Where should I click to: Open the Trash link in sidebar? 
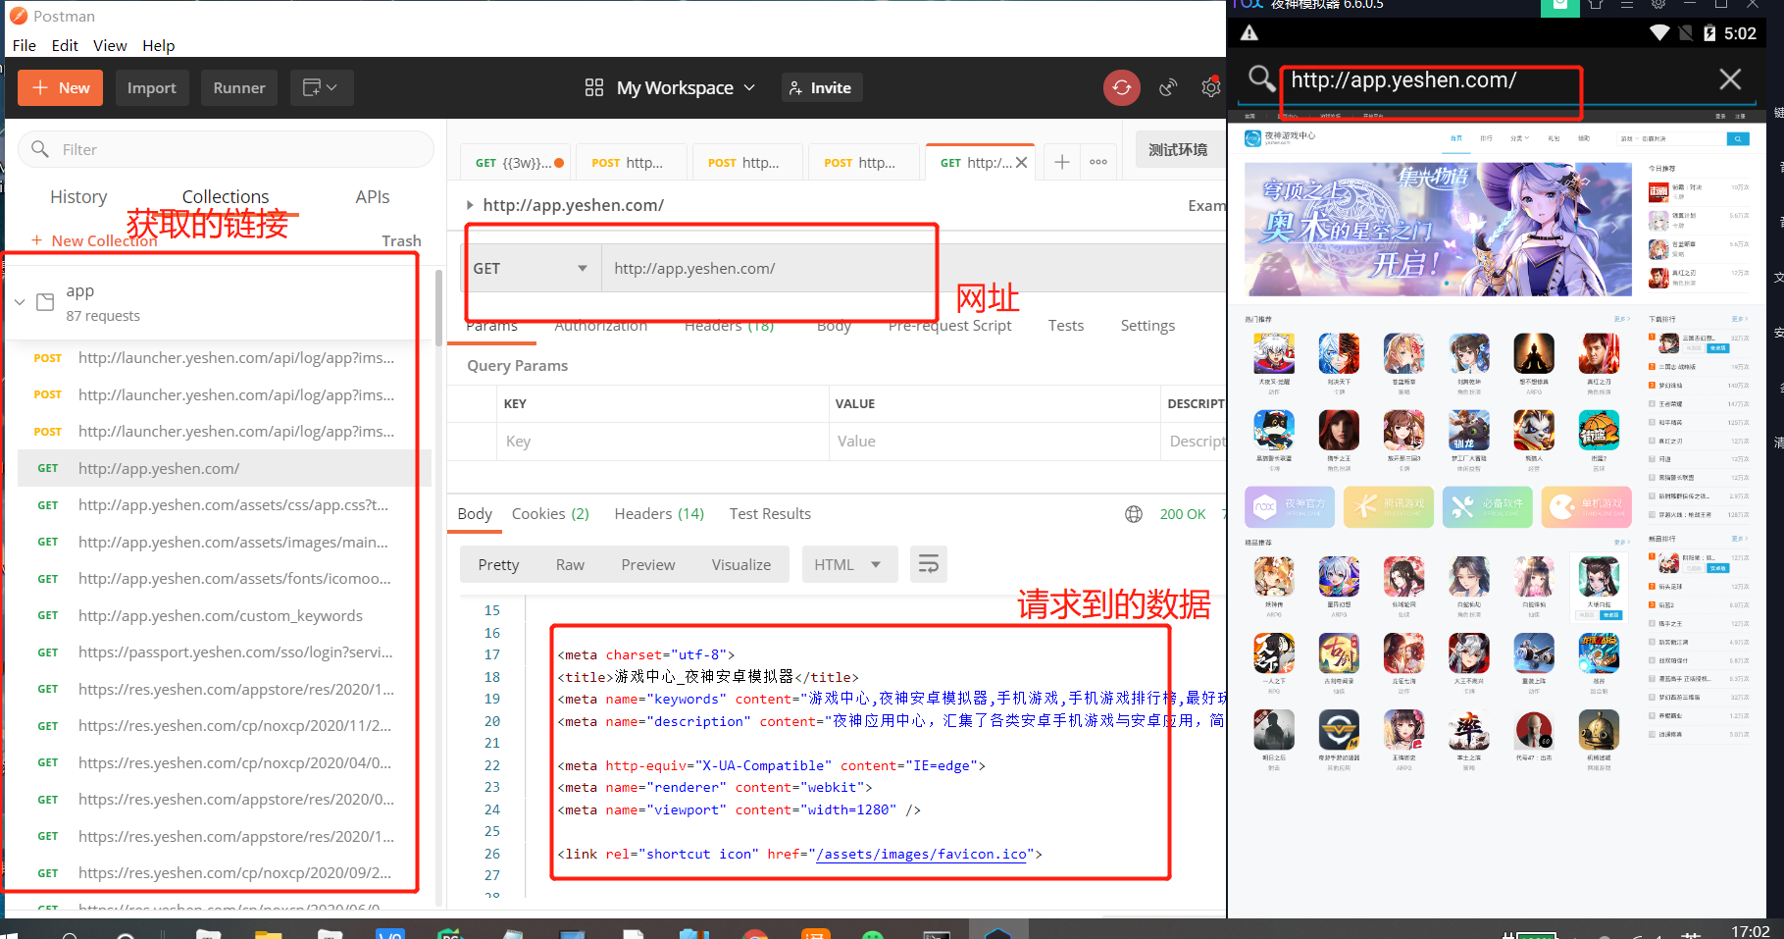401,240
